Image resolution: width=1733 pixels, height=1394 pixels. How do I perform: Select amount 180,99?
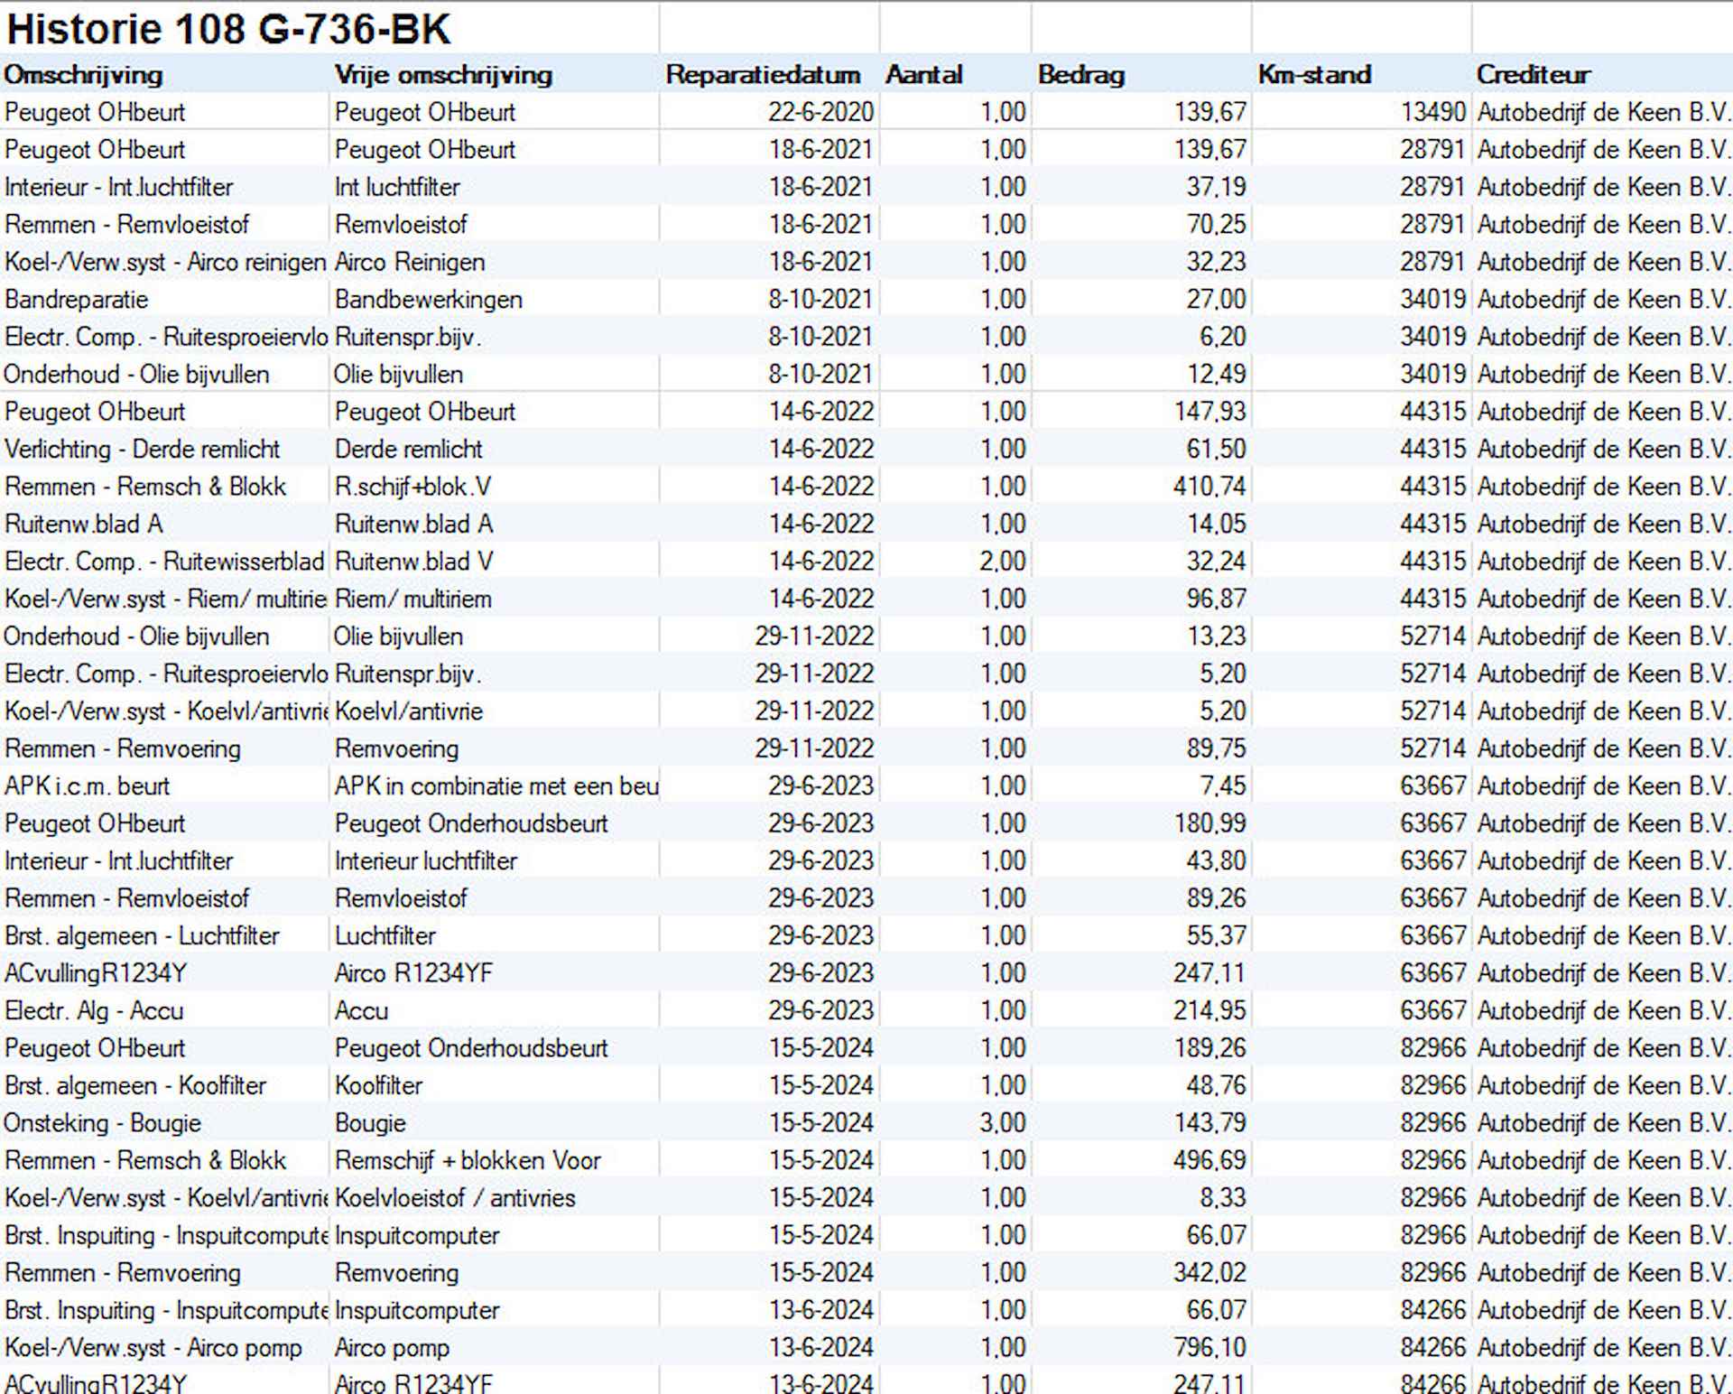click(1209, 823)
